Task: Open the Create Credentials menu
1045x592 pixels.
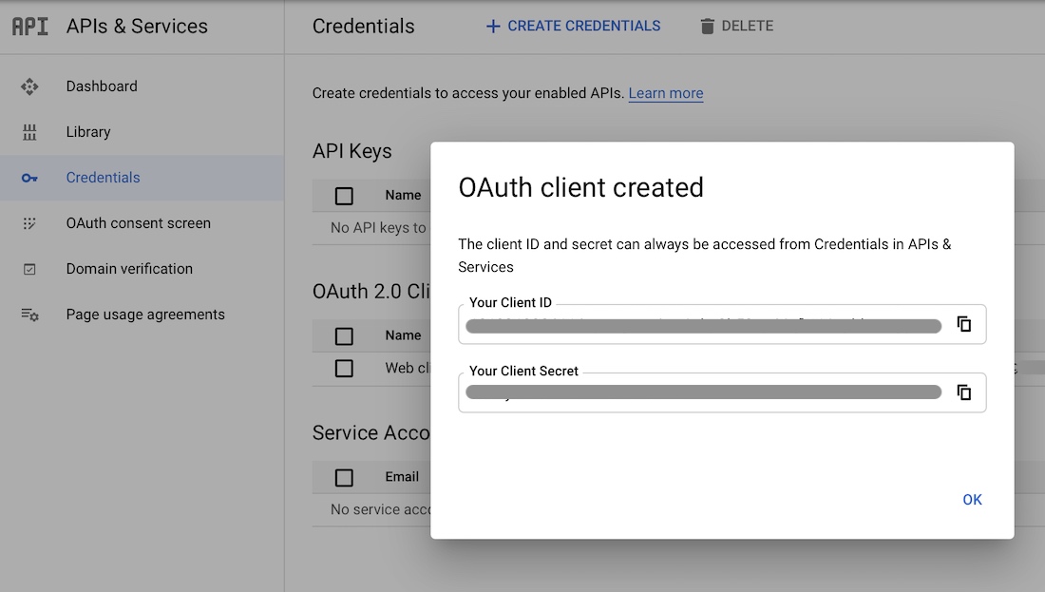Action: pos(573,26)
